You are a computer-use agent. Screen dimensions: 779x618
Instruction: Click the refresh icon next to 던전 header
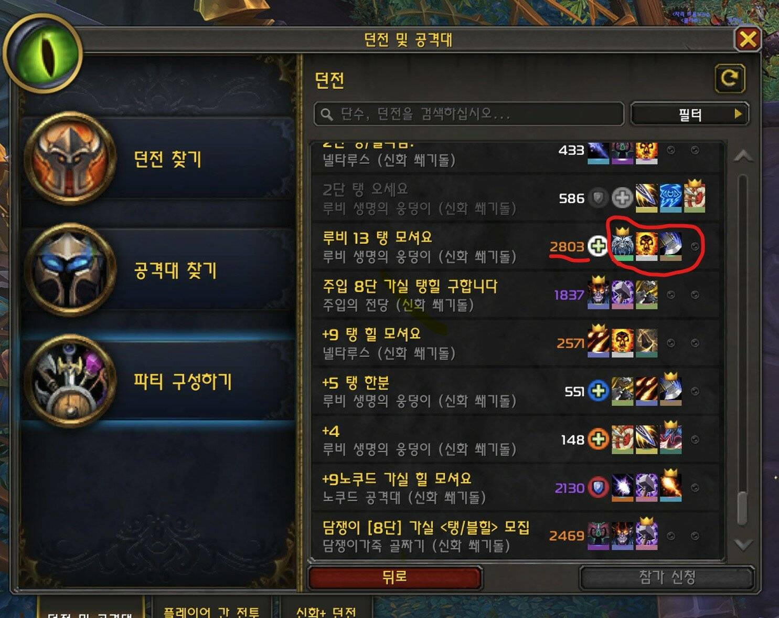pos(730,79)
